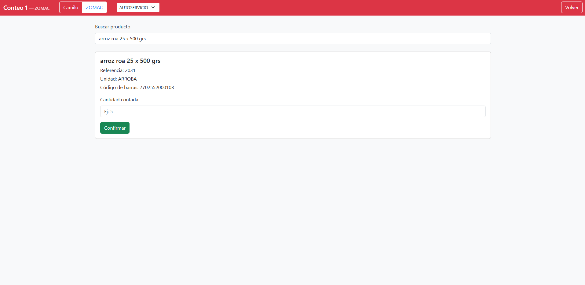Image resolution: width=585 pixels, height=285 pixels.
Task: Click the Referencia: 2031 line
Action: point(118,70)
